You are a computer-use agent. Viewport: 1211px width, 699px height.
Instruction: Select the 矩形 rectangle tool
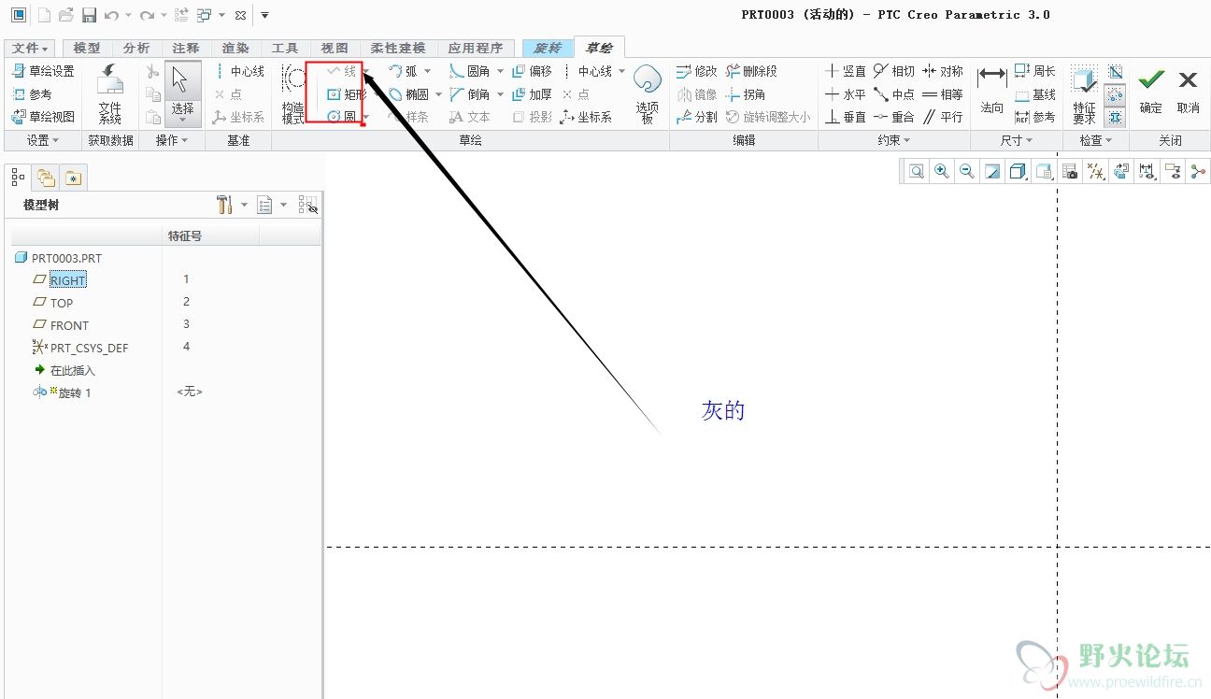pos(347,94)
